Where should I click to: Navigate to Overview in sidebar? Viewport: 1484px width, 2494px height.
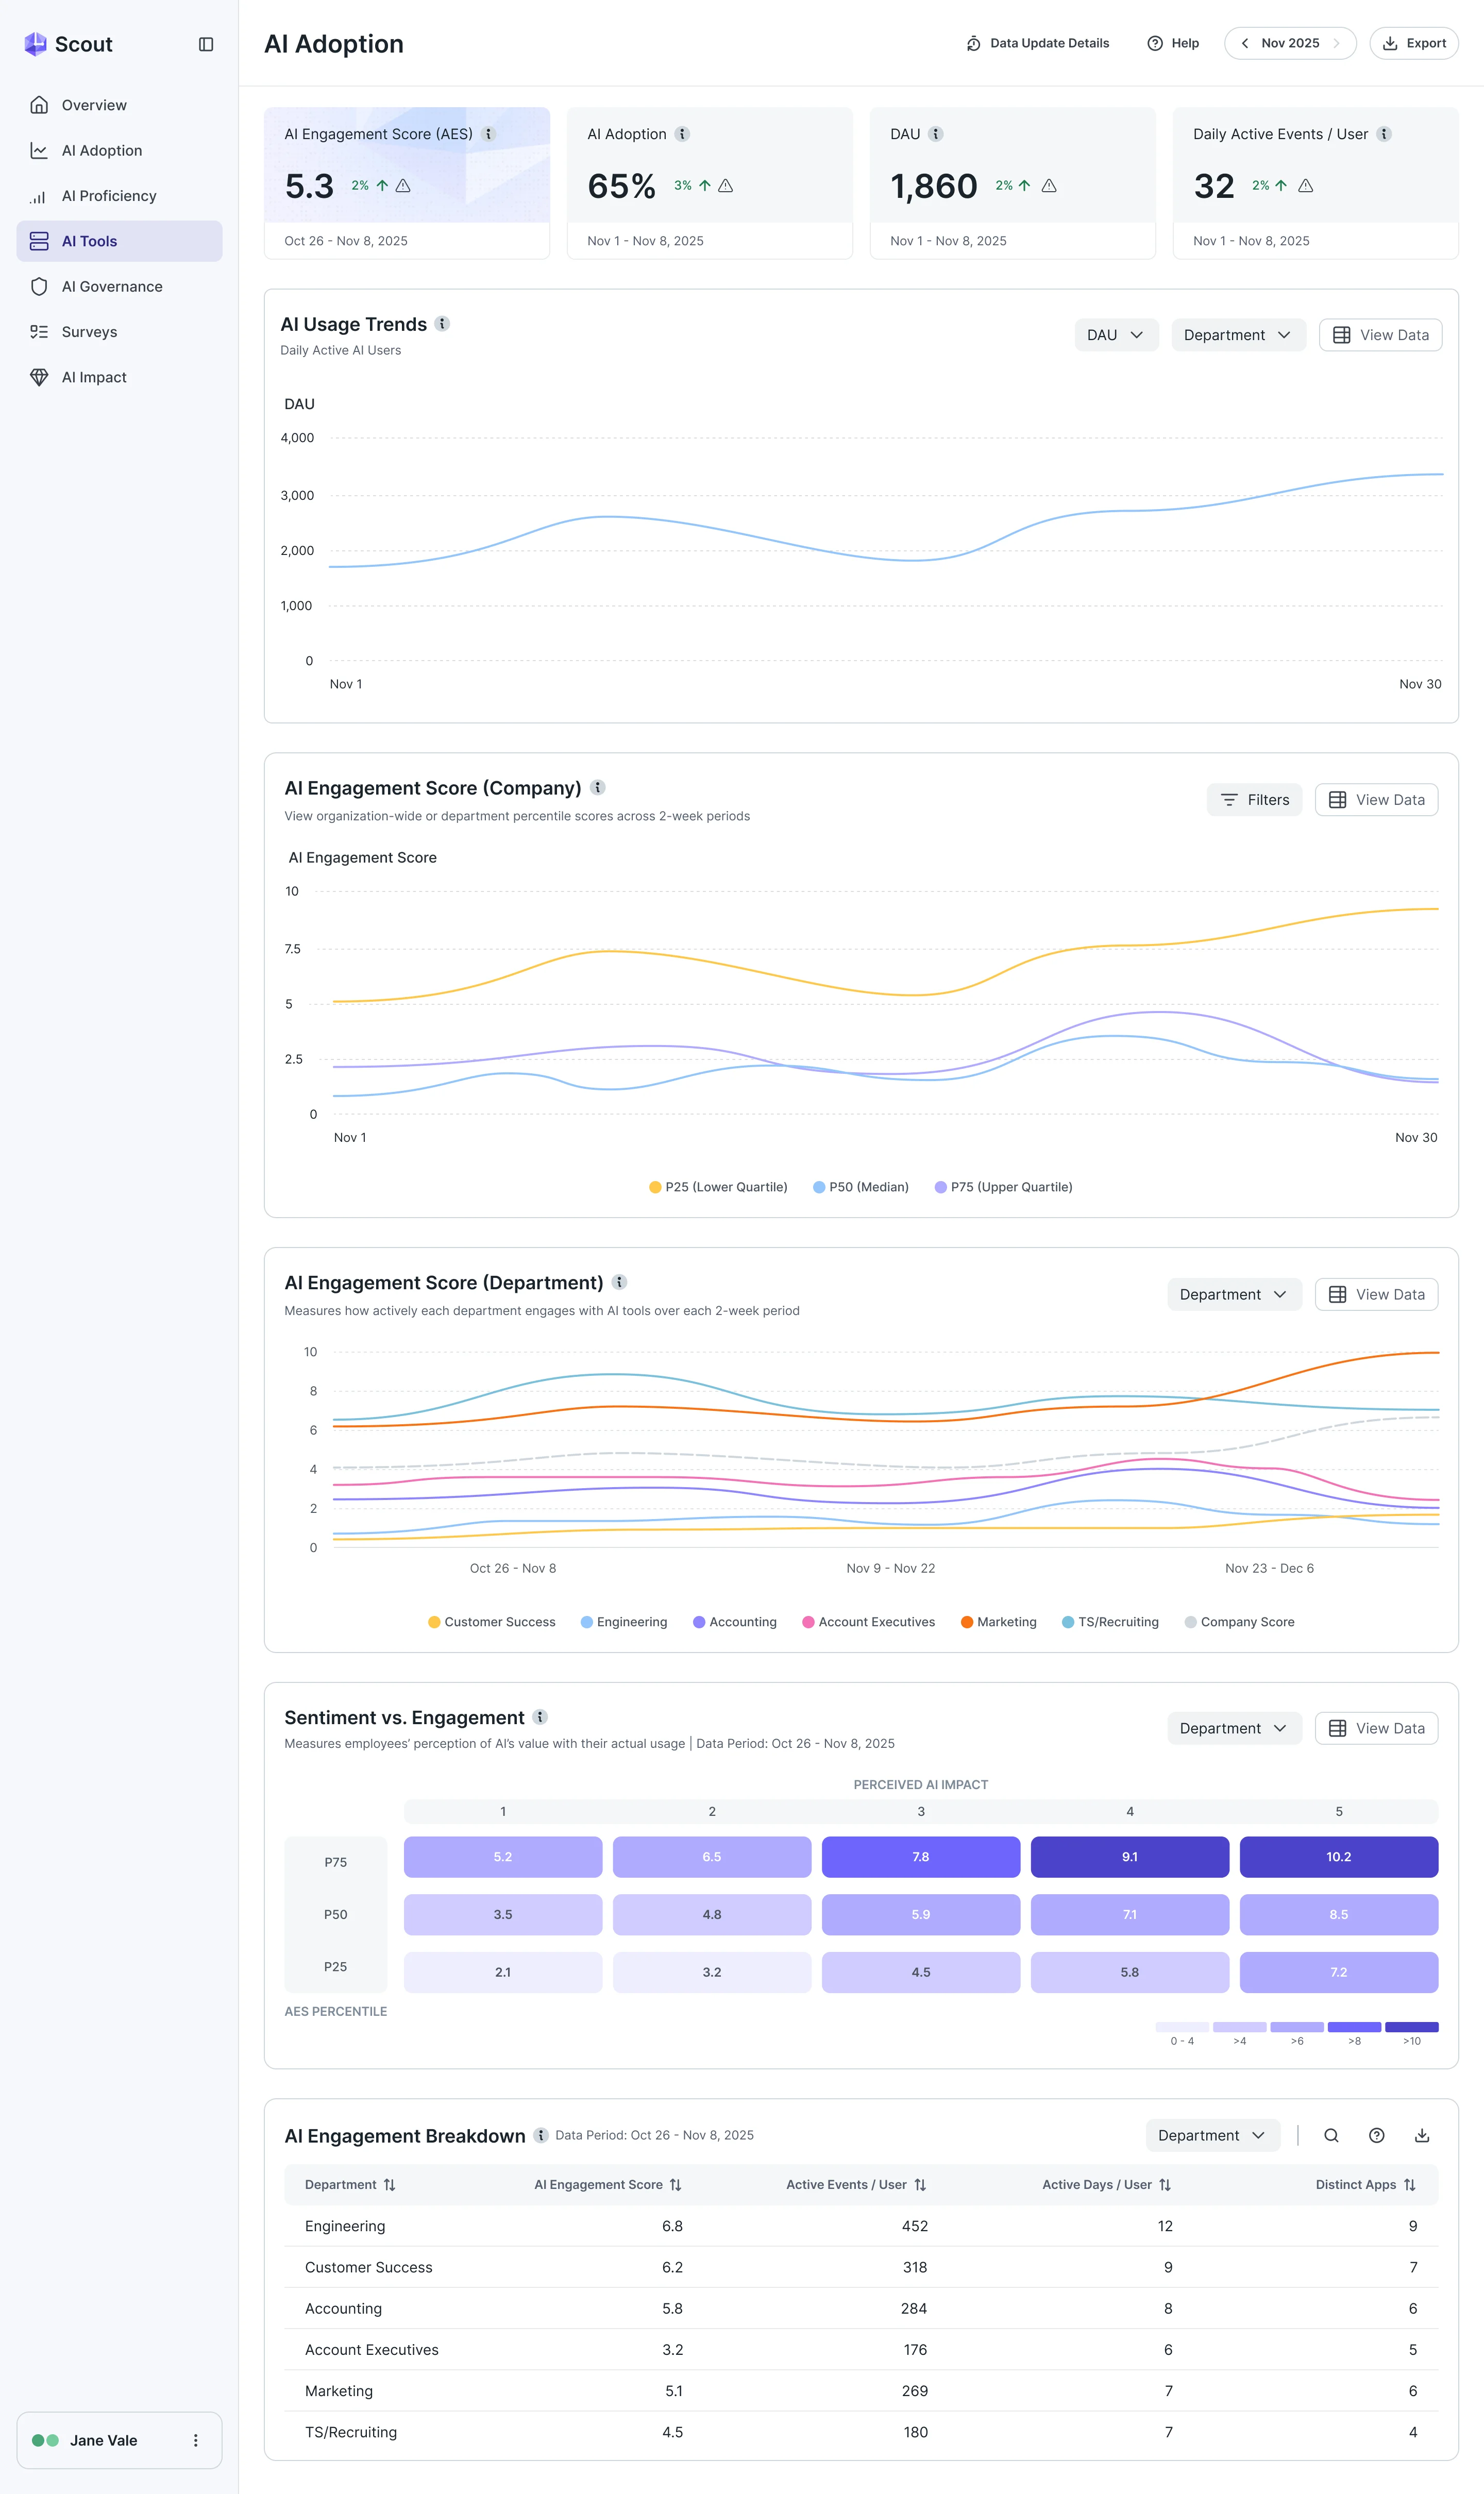click(x=119, y=105)
